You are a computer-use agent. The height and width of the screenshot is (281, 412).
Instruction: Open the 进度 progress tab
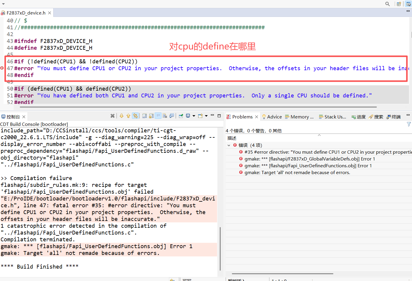click(358, 117)
